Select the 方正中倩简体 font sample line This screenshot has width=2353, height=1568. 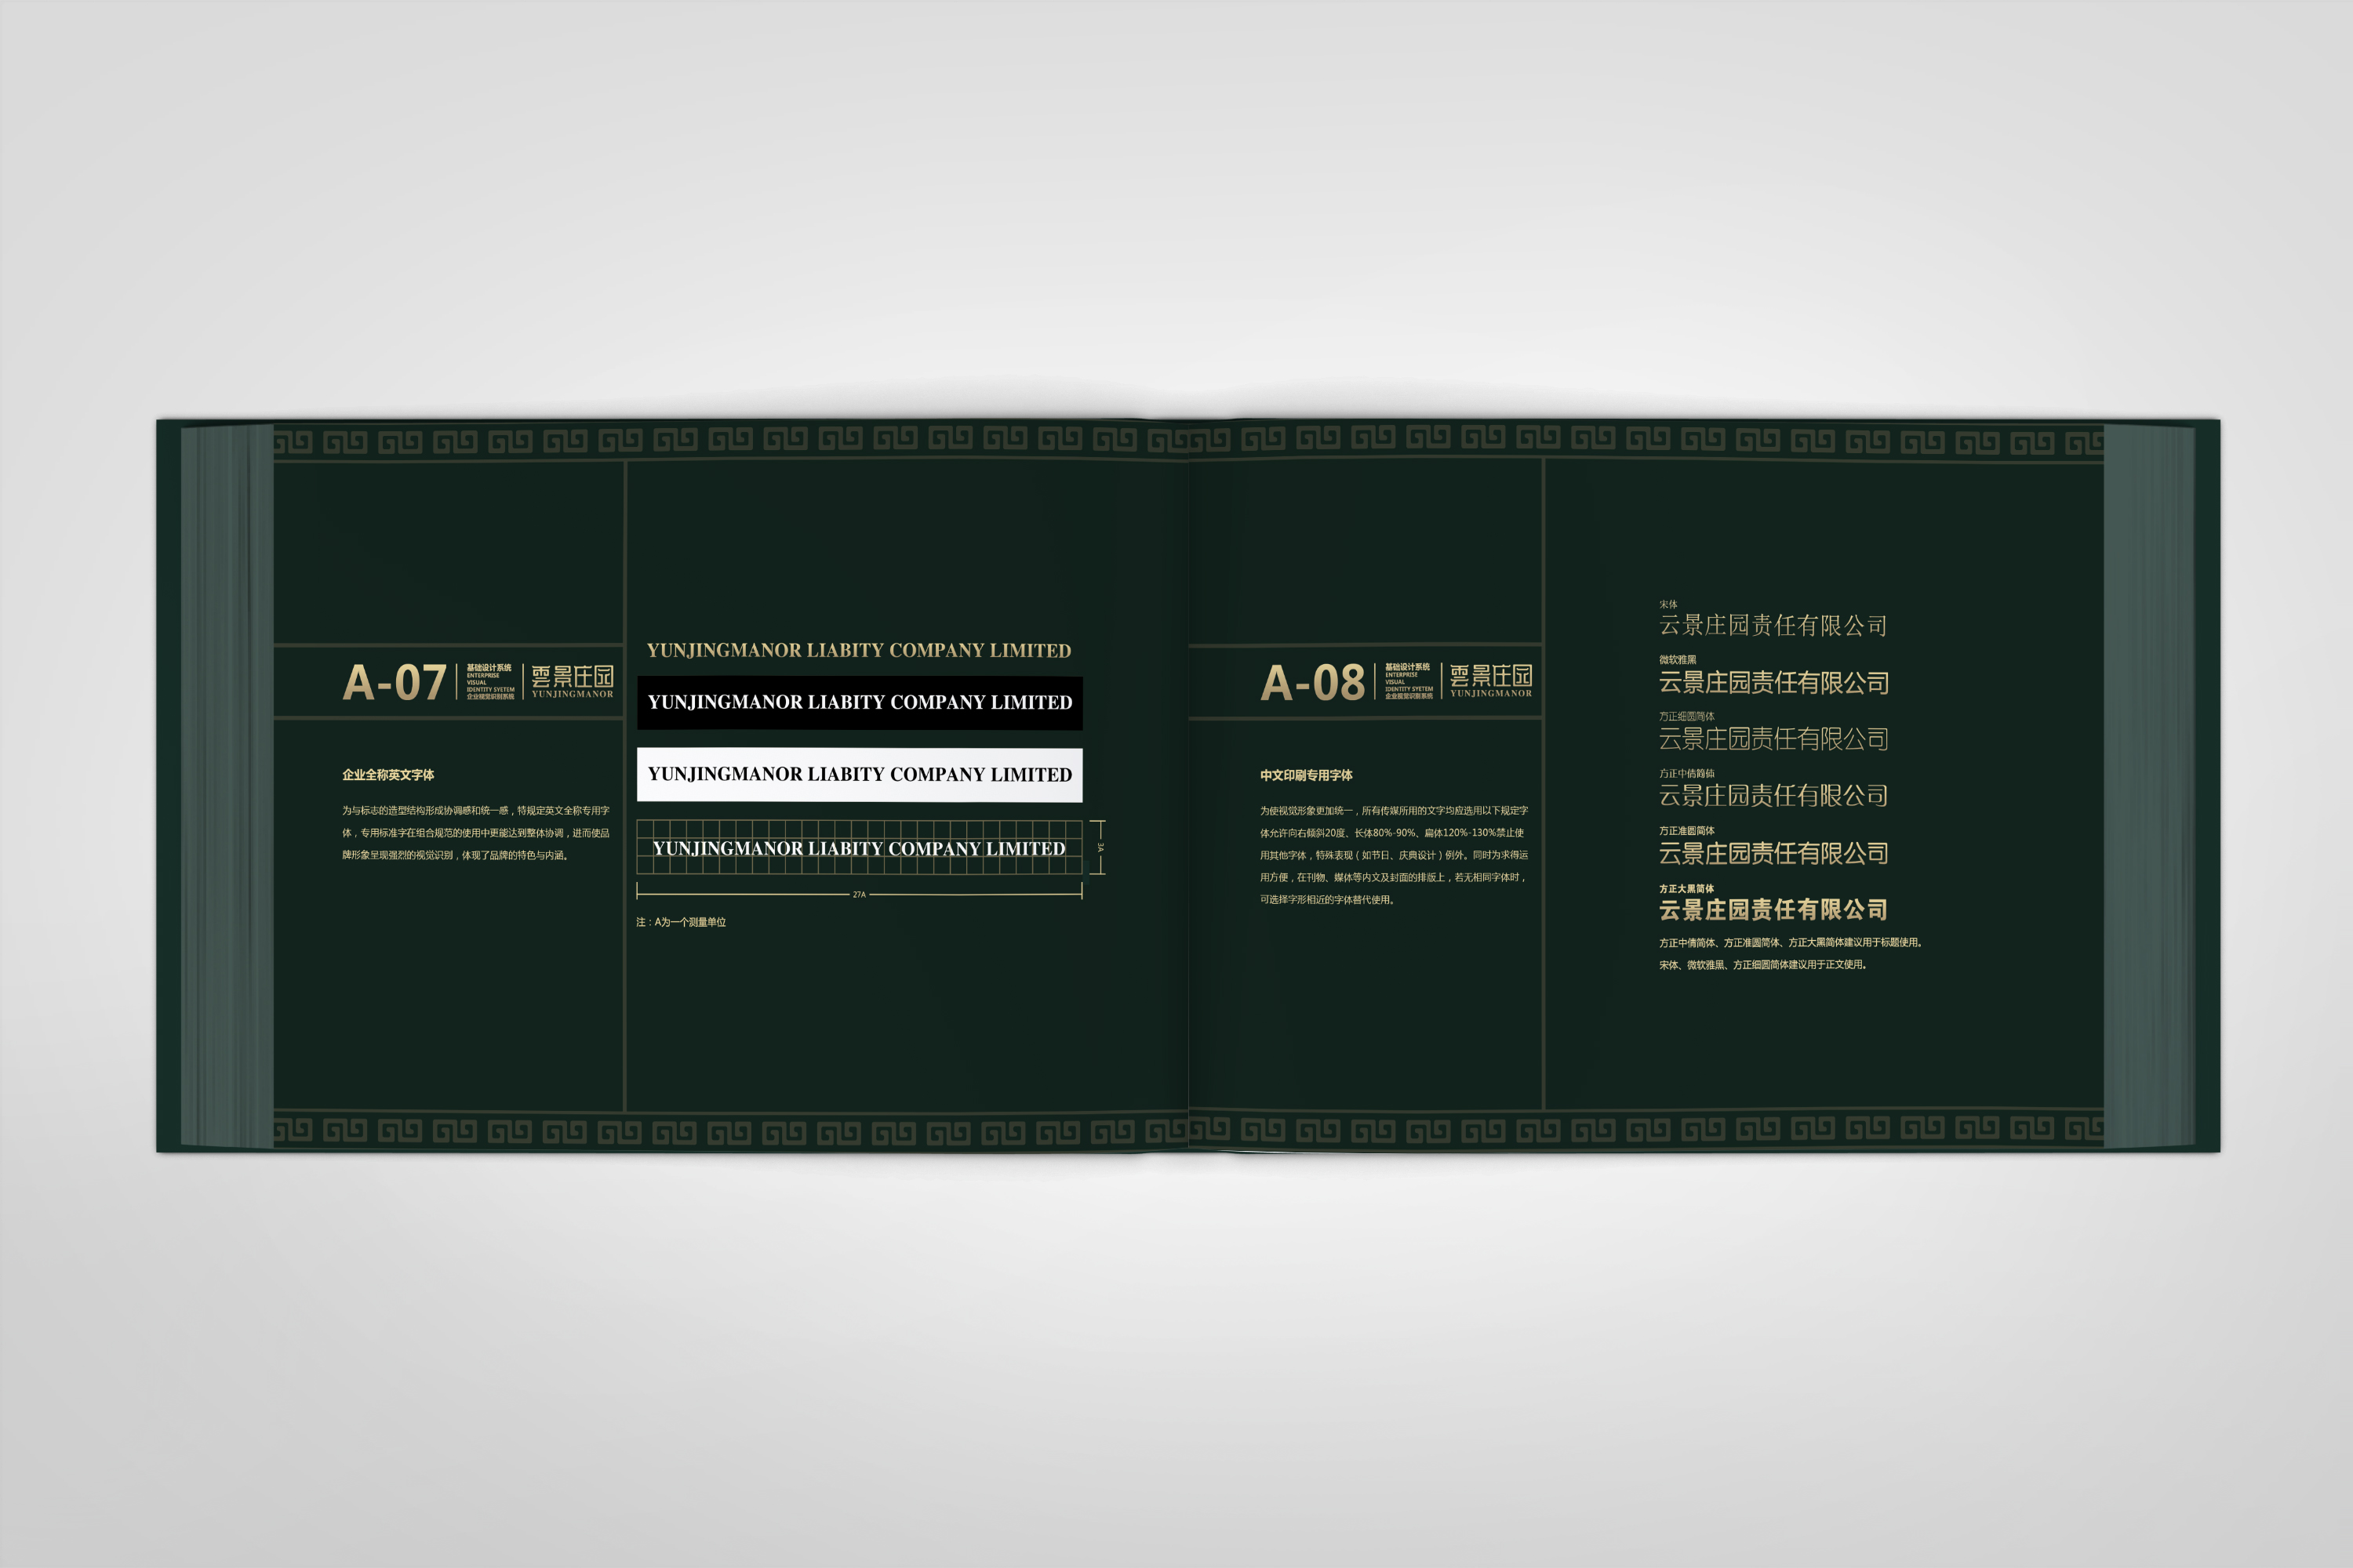[x=1773, y=796]
